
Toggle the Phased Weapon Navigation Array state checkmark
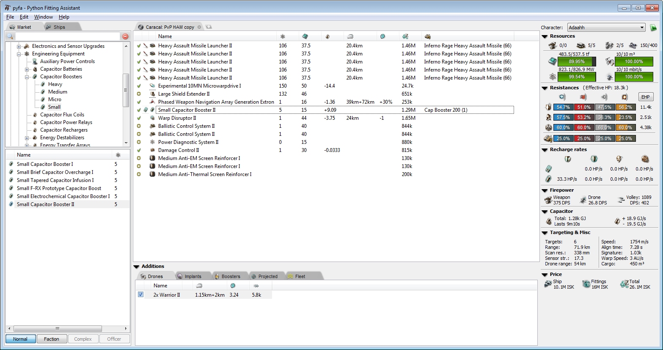(x=139, y=102)
